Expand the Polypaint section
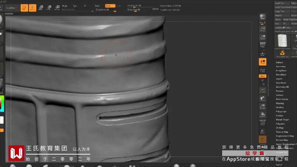This screenshot has height=167, width=297. pyautogui.click(x=280, y=124)
